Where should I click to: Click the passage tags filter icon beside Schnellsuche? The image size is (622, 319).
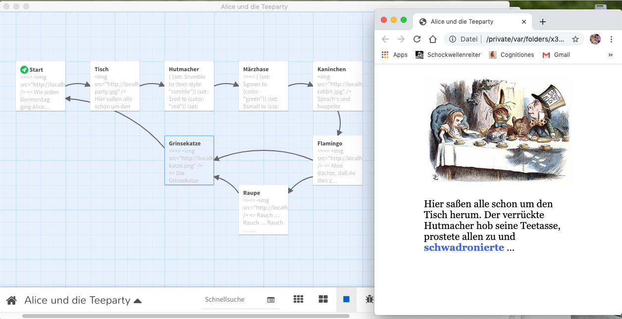point(271,300)
